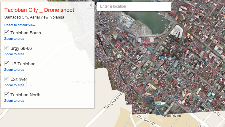Zoom to area for Tacloban South
The height and width of the screenshot is (127, 225).
click(x=14, y=39)
